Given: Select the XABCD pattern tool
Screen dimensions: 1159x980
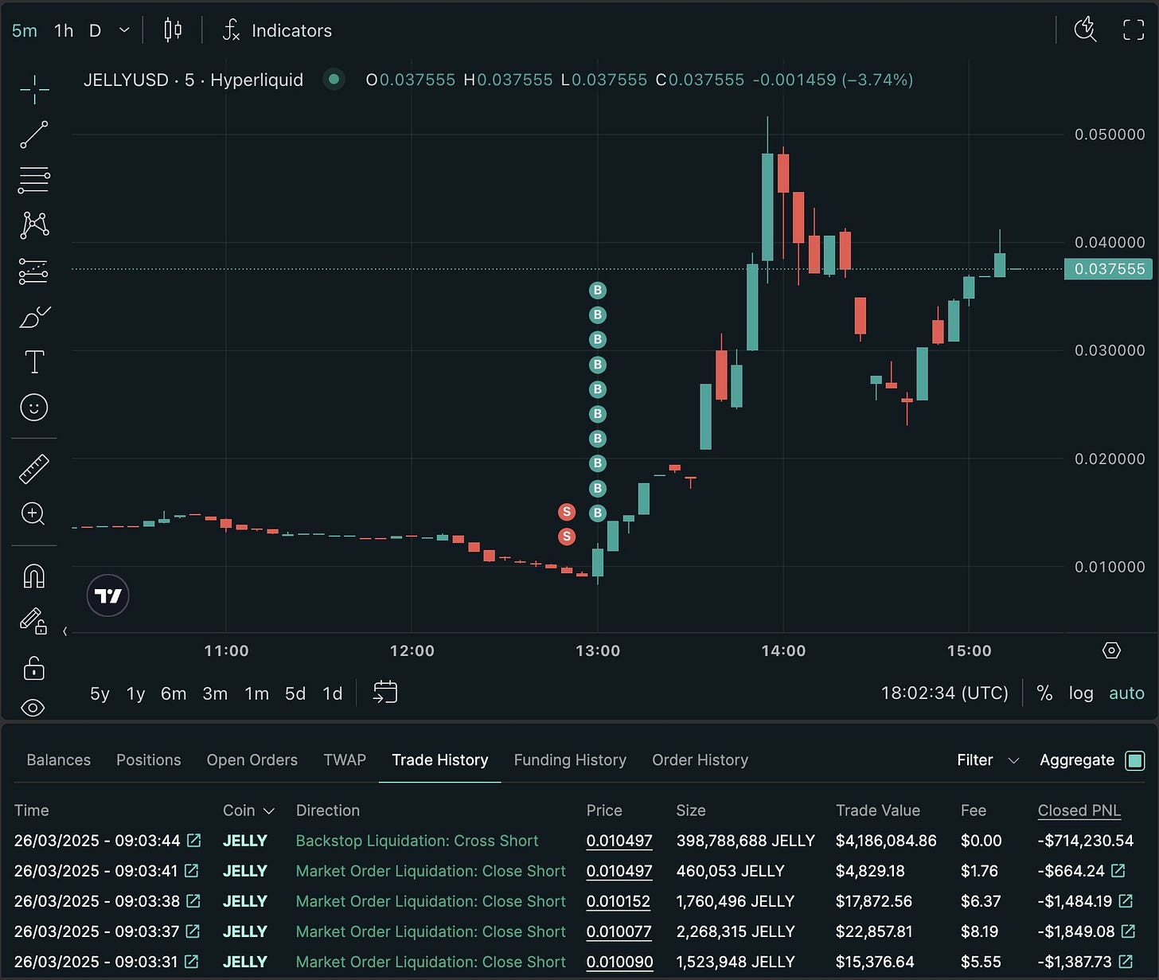Looking at the screenshot, I should click(34, 225).
